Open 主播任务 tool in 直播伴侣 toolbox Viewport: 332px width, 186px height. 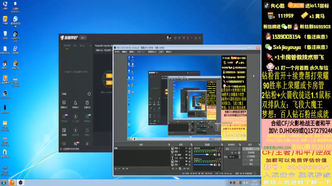click(87, 104)
